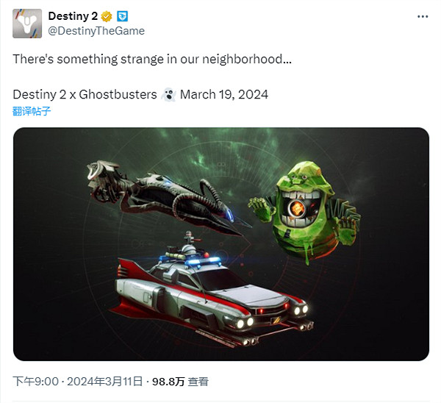Click the 下午9:00 post time
The image size is (441, 403).
tap(36, 382)
